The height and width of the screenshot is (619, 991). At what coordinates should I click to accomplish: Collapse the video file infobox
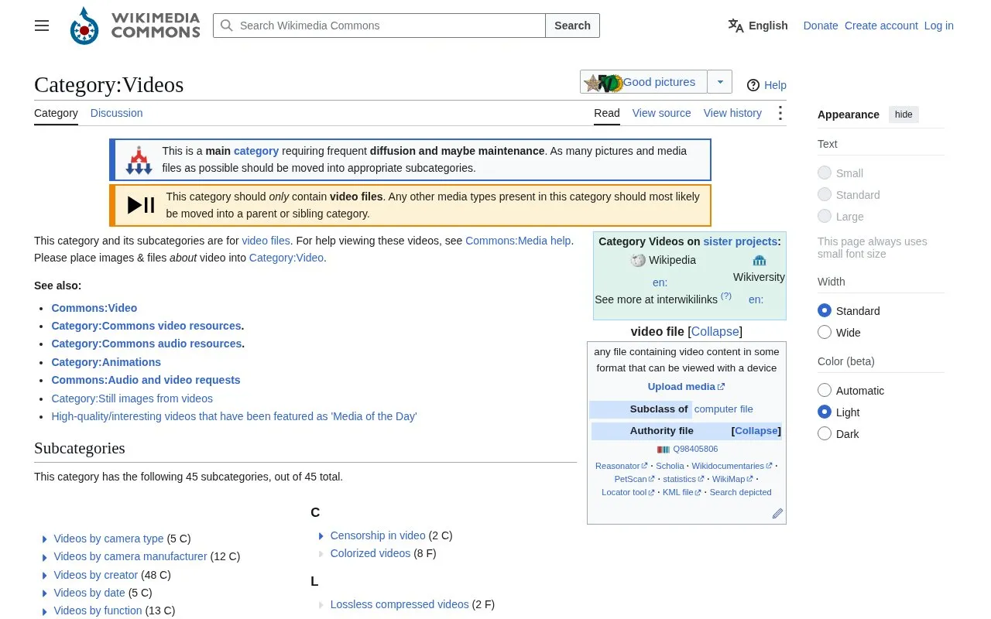click(715, 332)
